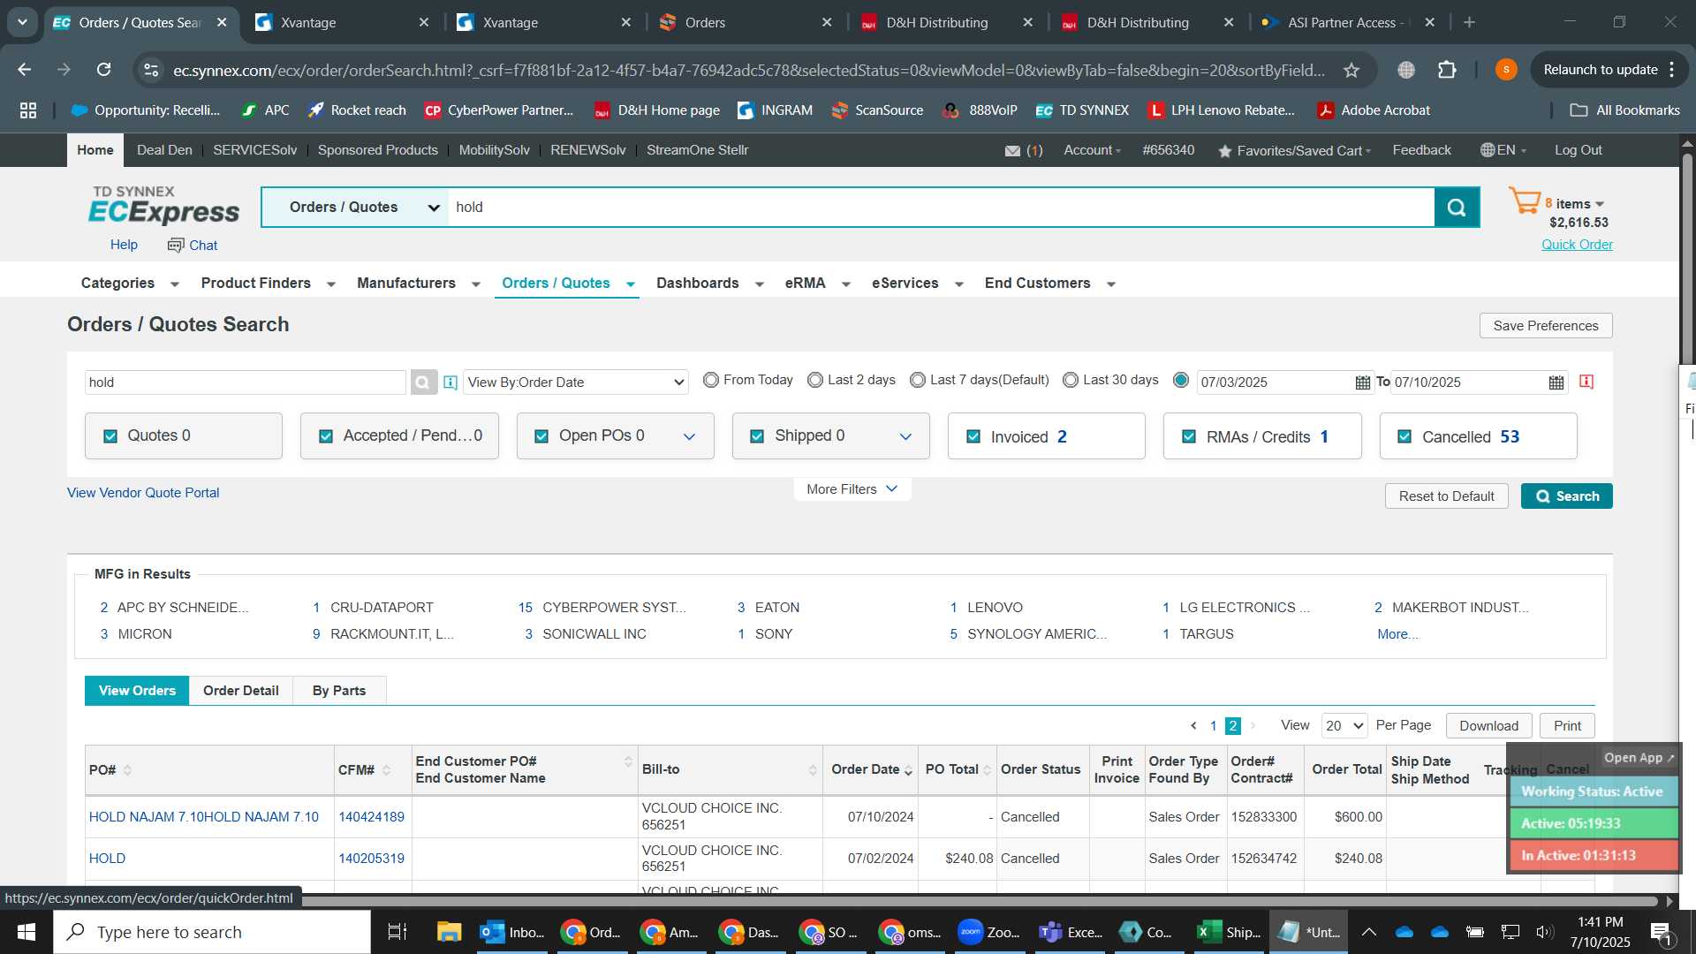Click the red info icon after date range
Viewport: 1696px width, 954px height.
point(1586,382)
